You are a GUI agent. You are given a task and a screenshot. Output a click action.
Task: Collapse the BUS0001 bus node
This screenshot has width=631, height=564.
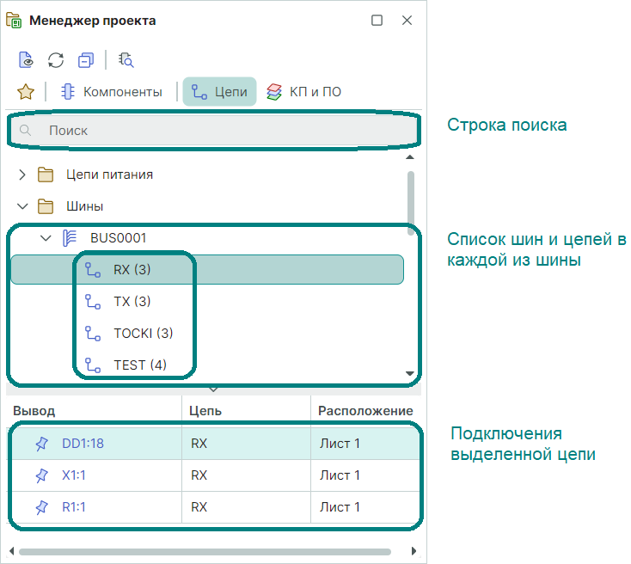(x=46, y=238)
